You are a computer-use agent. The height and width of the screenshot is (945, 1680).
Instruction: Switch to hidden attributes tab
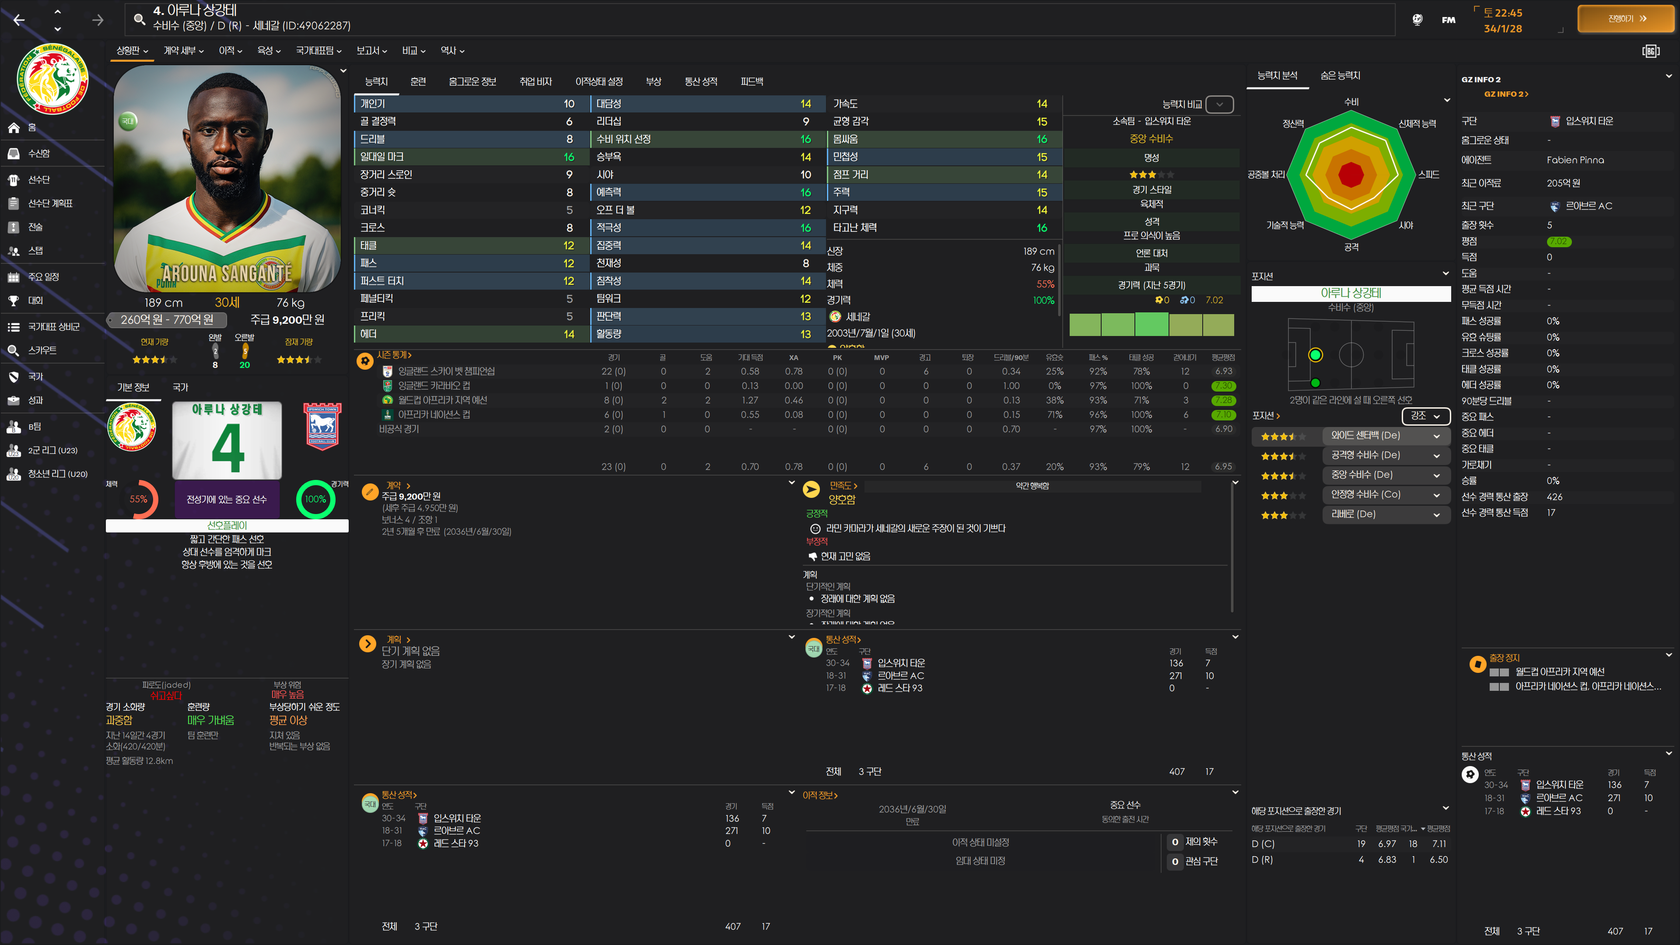pos(1340,76)
